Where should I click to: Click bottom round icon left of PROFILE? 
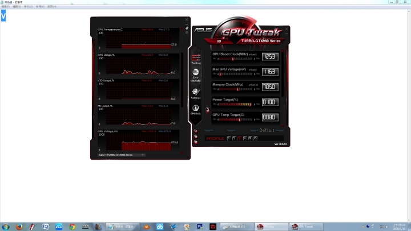click(x=196, y=142)
